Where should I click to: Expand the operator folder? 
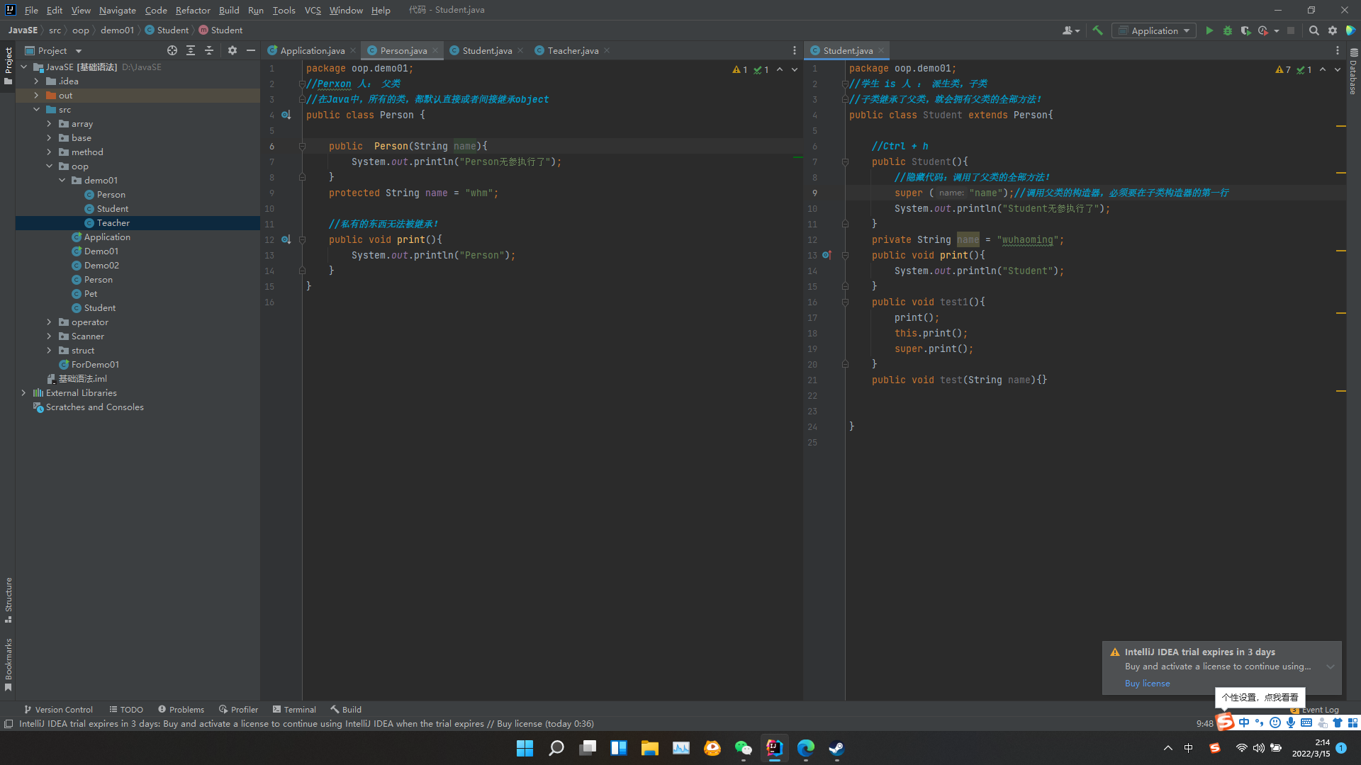click(49, 322)
